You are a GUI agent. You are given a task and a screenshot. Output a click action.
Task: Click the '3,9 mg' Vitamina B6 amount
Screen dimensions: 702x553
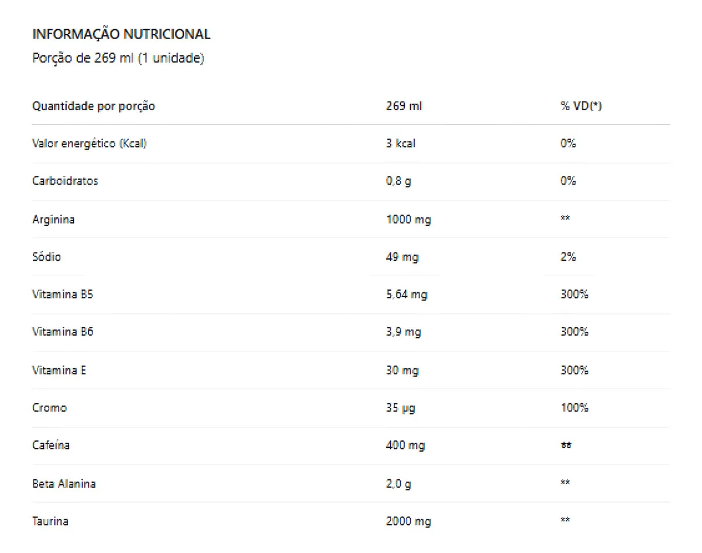404,332
